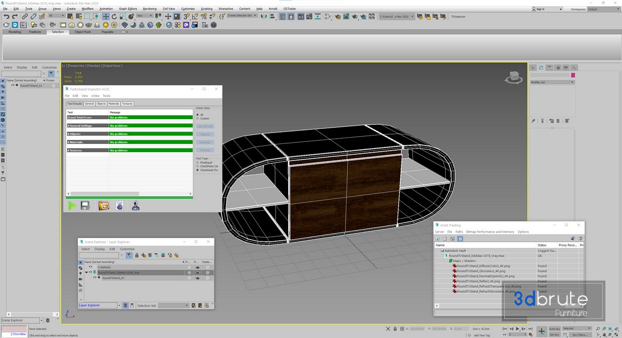
Task: Open the Create Selection Set dropdown
Action: click(x=242, y=16)
